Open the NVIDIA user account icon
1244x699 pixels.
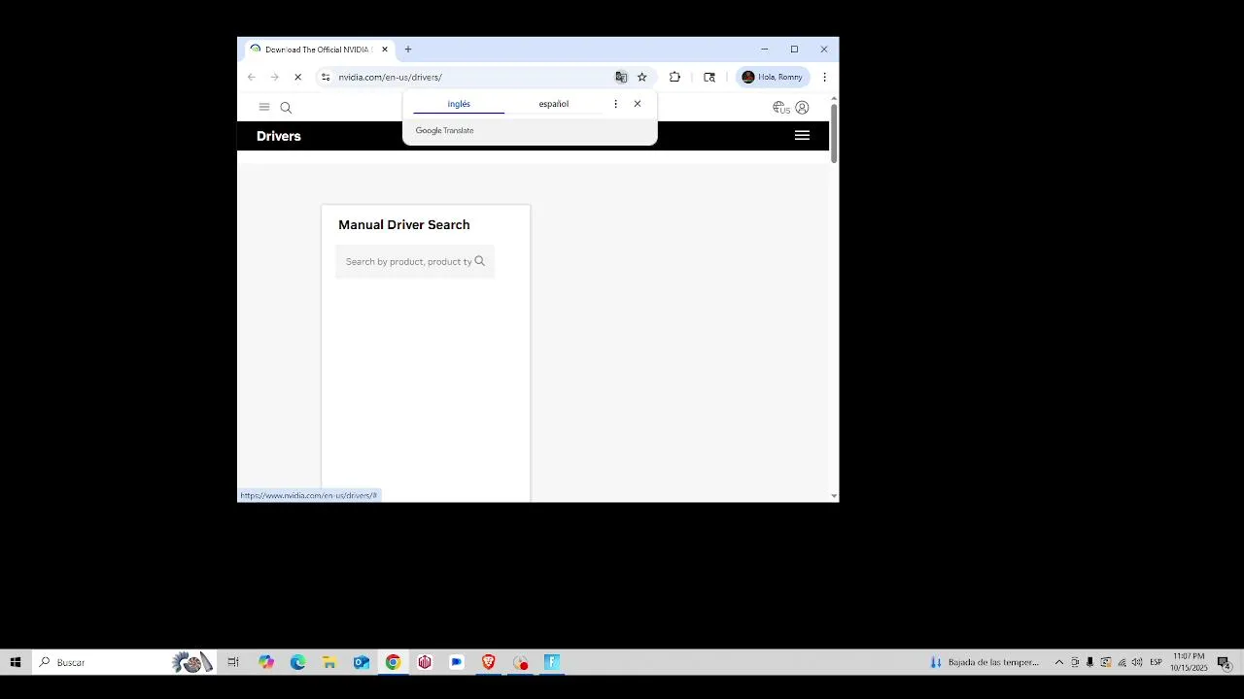[802, 108]
